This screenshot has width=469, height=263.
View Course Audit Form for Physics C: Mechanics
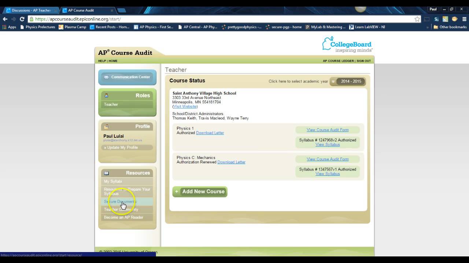[328, 159]
